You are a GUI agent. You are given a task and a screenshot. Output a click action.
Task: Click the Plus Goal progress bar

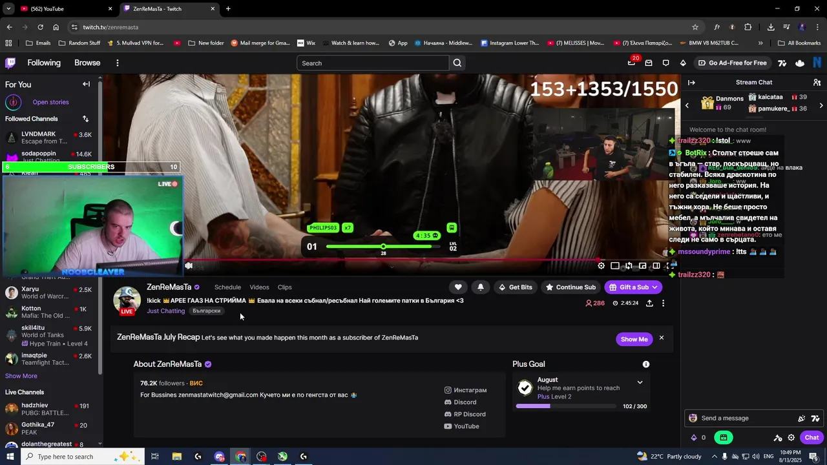tap(566, 406)
